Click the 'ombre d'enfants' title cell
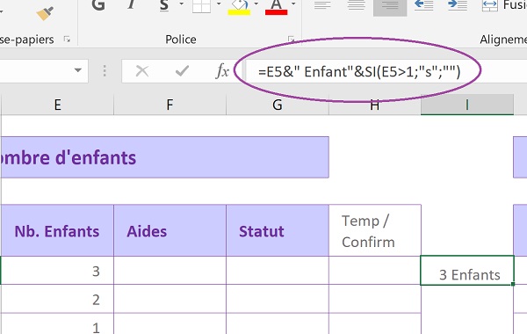 [x=165, y=157]
